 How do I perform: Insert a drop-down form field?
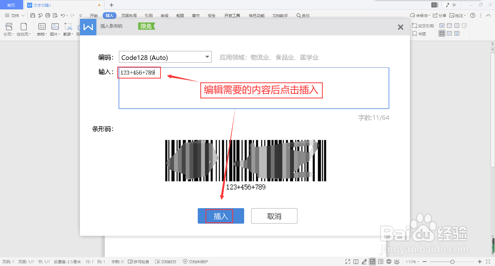[457, 26]
